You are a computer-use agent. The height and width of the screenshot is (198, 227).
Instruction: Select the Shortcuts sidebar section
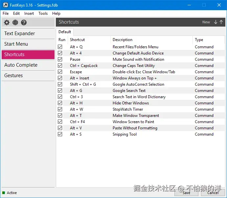28,55
